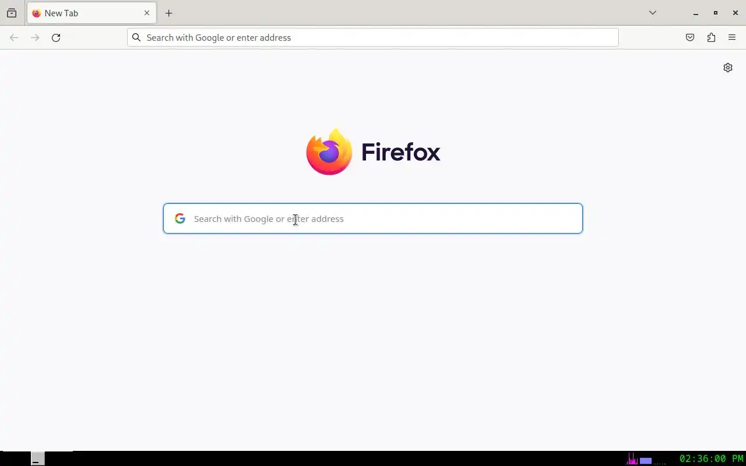
Task: Click the taskbar window item icon
Action: pyautogui.click(x=37, y=458)
